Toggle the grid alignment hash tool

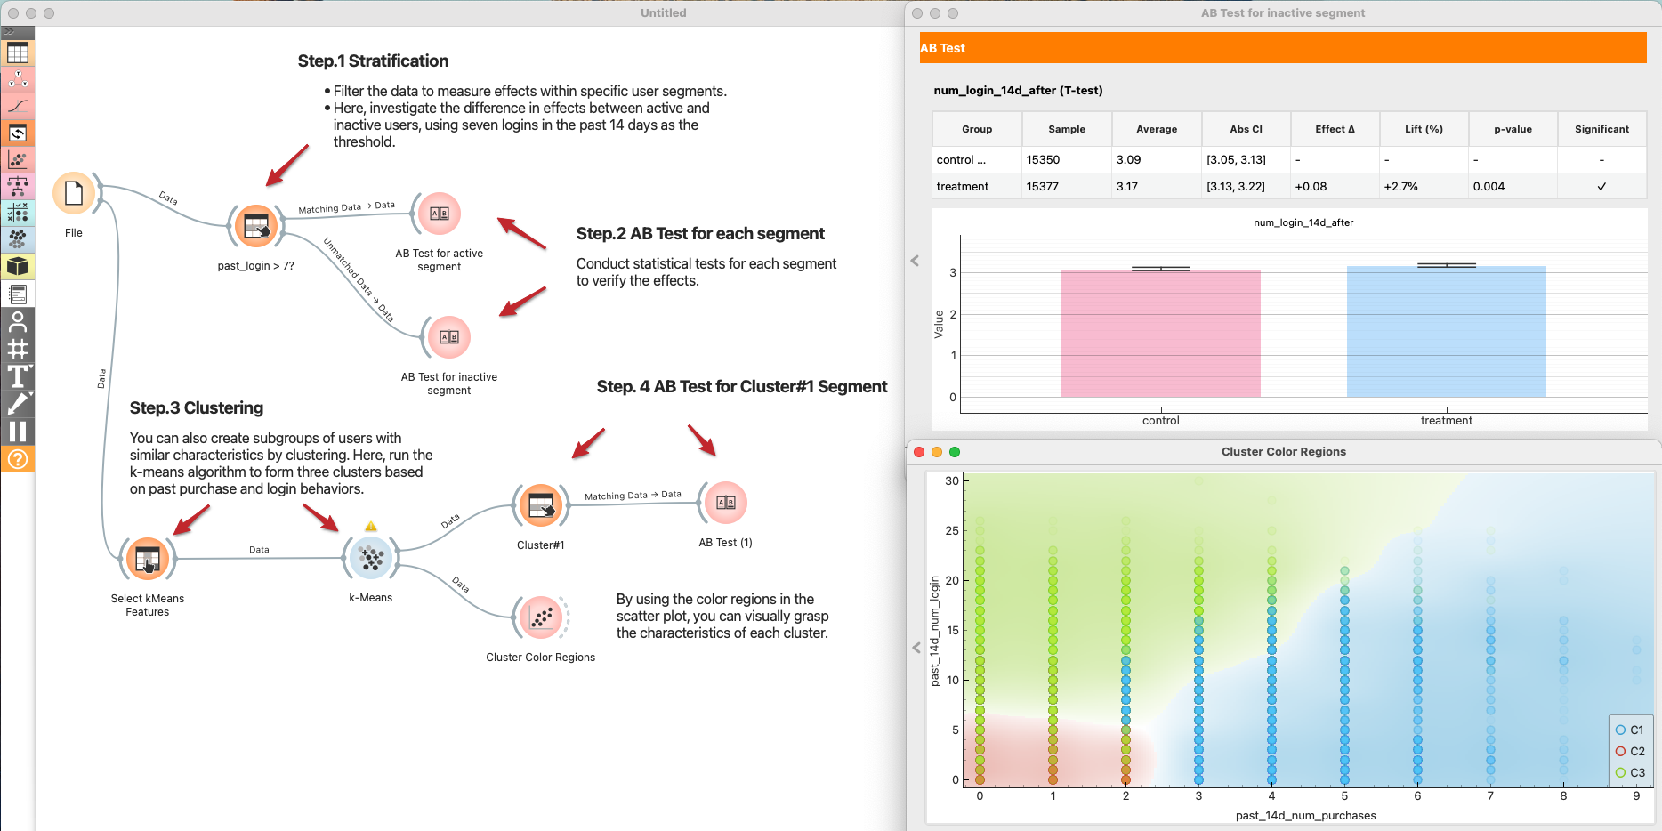tap(18, 349)
